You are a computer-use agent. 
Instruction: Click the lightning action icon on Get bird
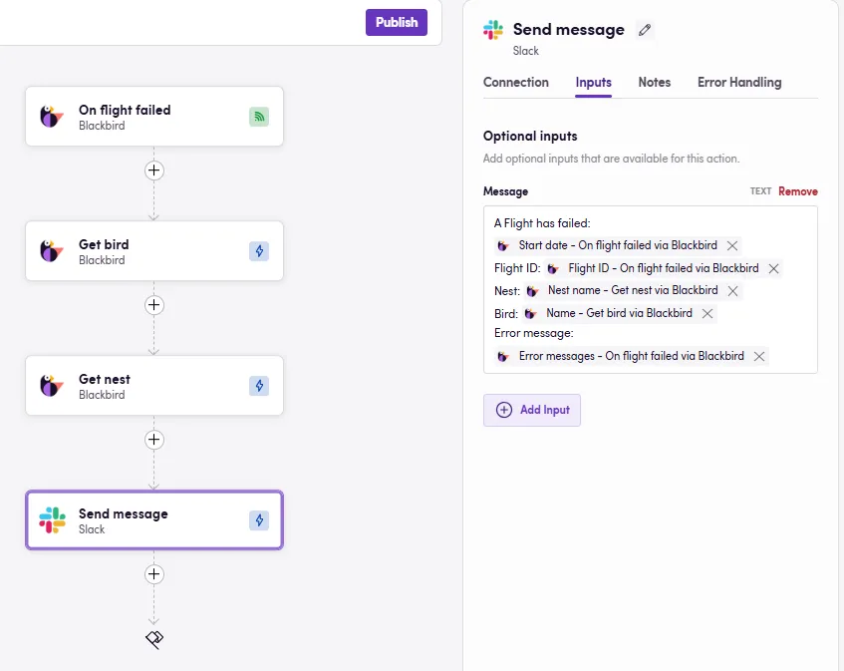pyautogui.click(x=259, y=251)
